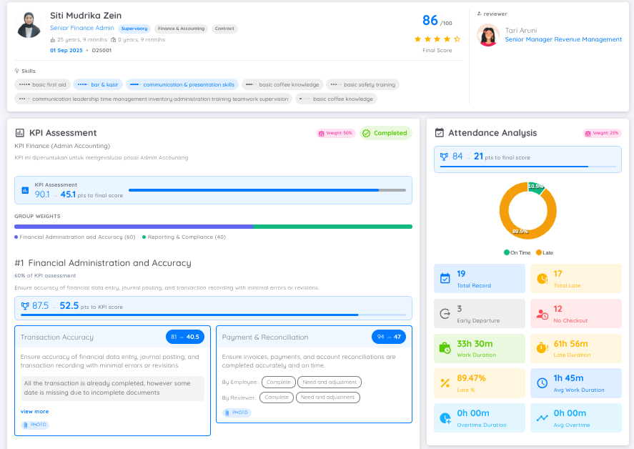Open Senior Finance Admin position link

pos(82,28)
